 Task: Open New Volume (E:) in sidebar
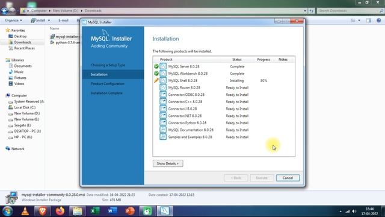tap(24, 119)
